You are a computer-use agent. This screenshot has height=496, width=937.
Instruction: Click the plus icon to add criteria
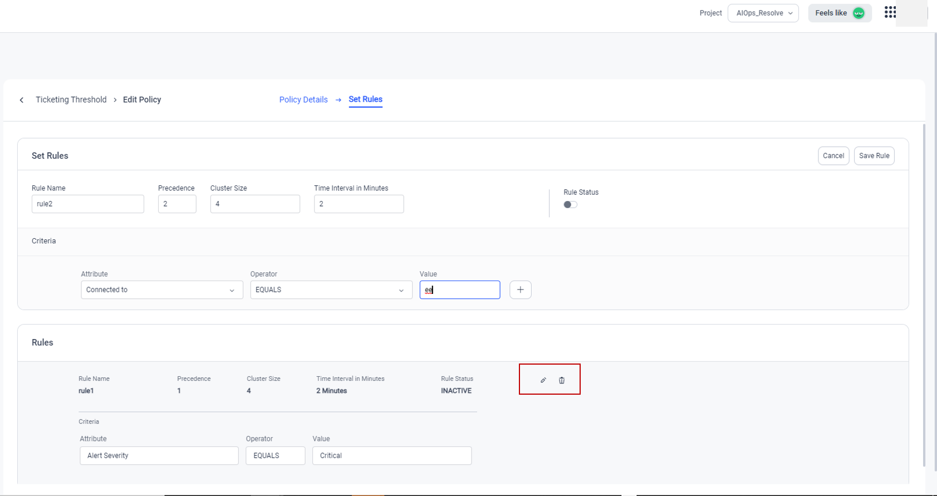point(520,289)
